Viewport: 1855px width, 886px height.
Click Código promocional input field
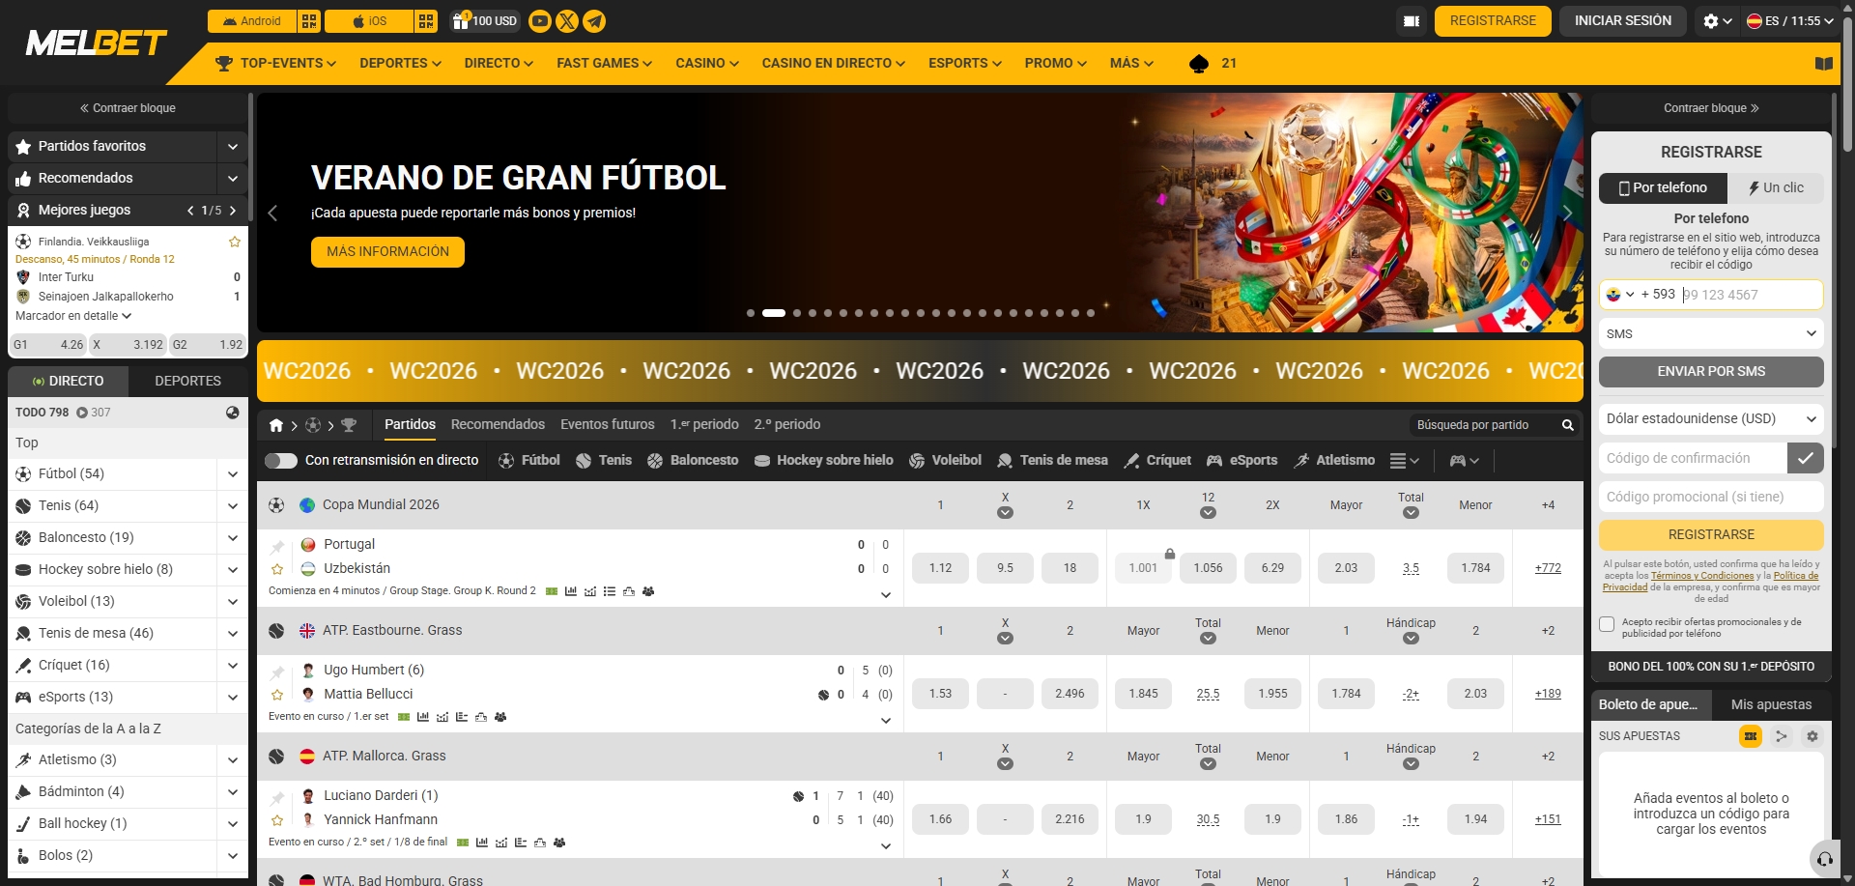click(1711, 497)
